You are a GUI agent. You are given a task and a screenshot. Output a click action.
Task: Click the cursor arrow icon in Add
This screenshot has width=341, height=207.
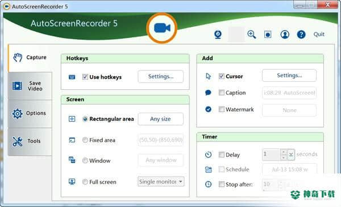coord(209,76)
